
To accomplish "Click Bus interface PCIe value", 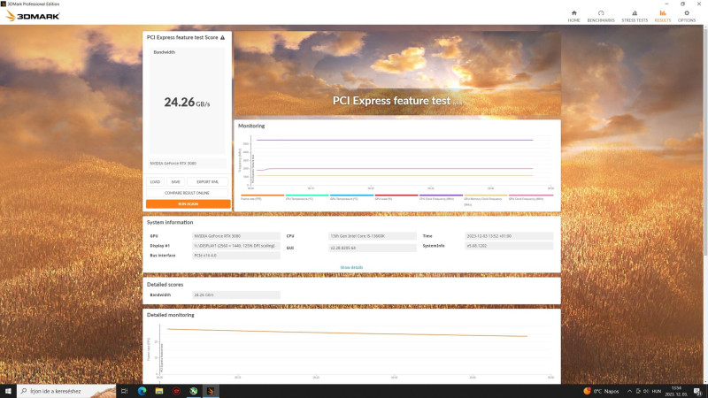I will point(235,256).
